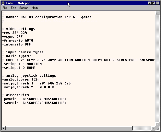Click the '; directories' comment line
The width and height of the screenshot is (161, 132).
point(15,95)
